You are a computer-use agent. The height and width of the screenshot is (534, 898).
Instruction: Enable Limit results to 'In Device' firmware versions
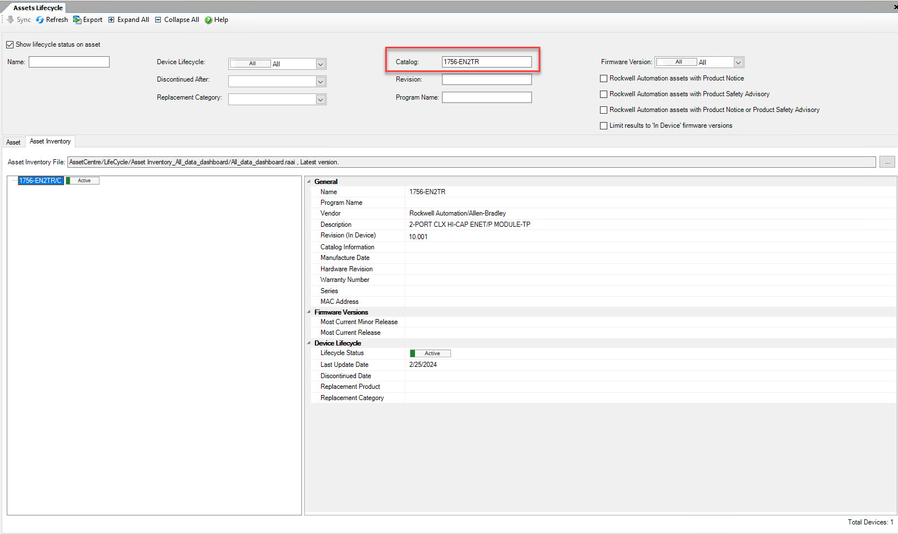pyautogui.click(x=604, y=126)
